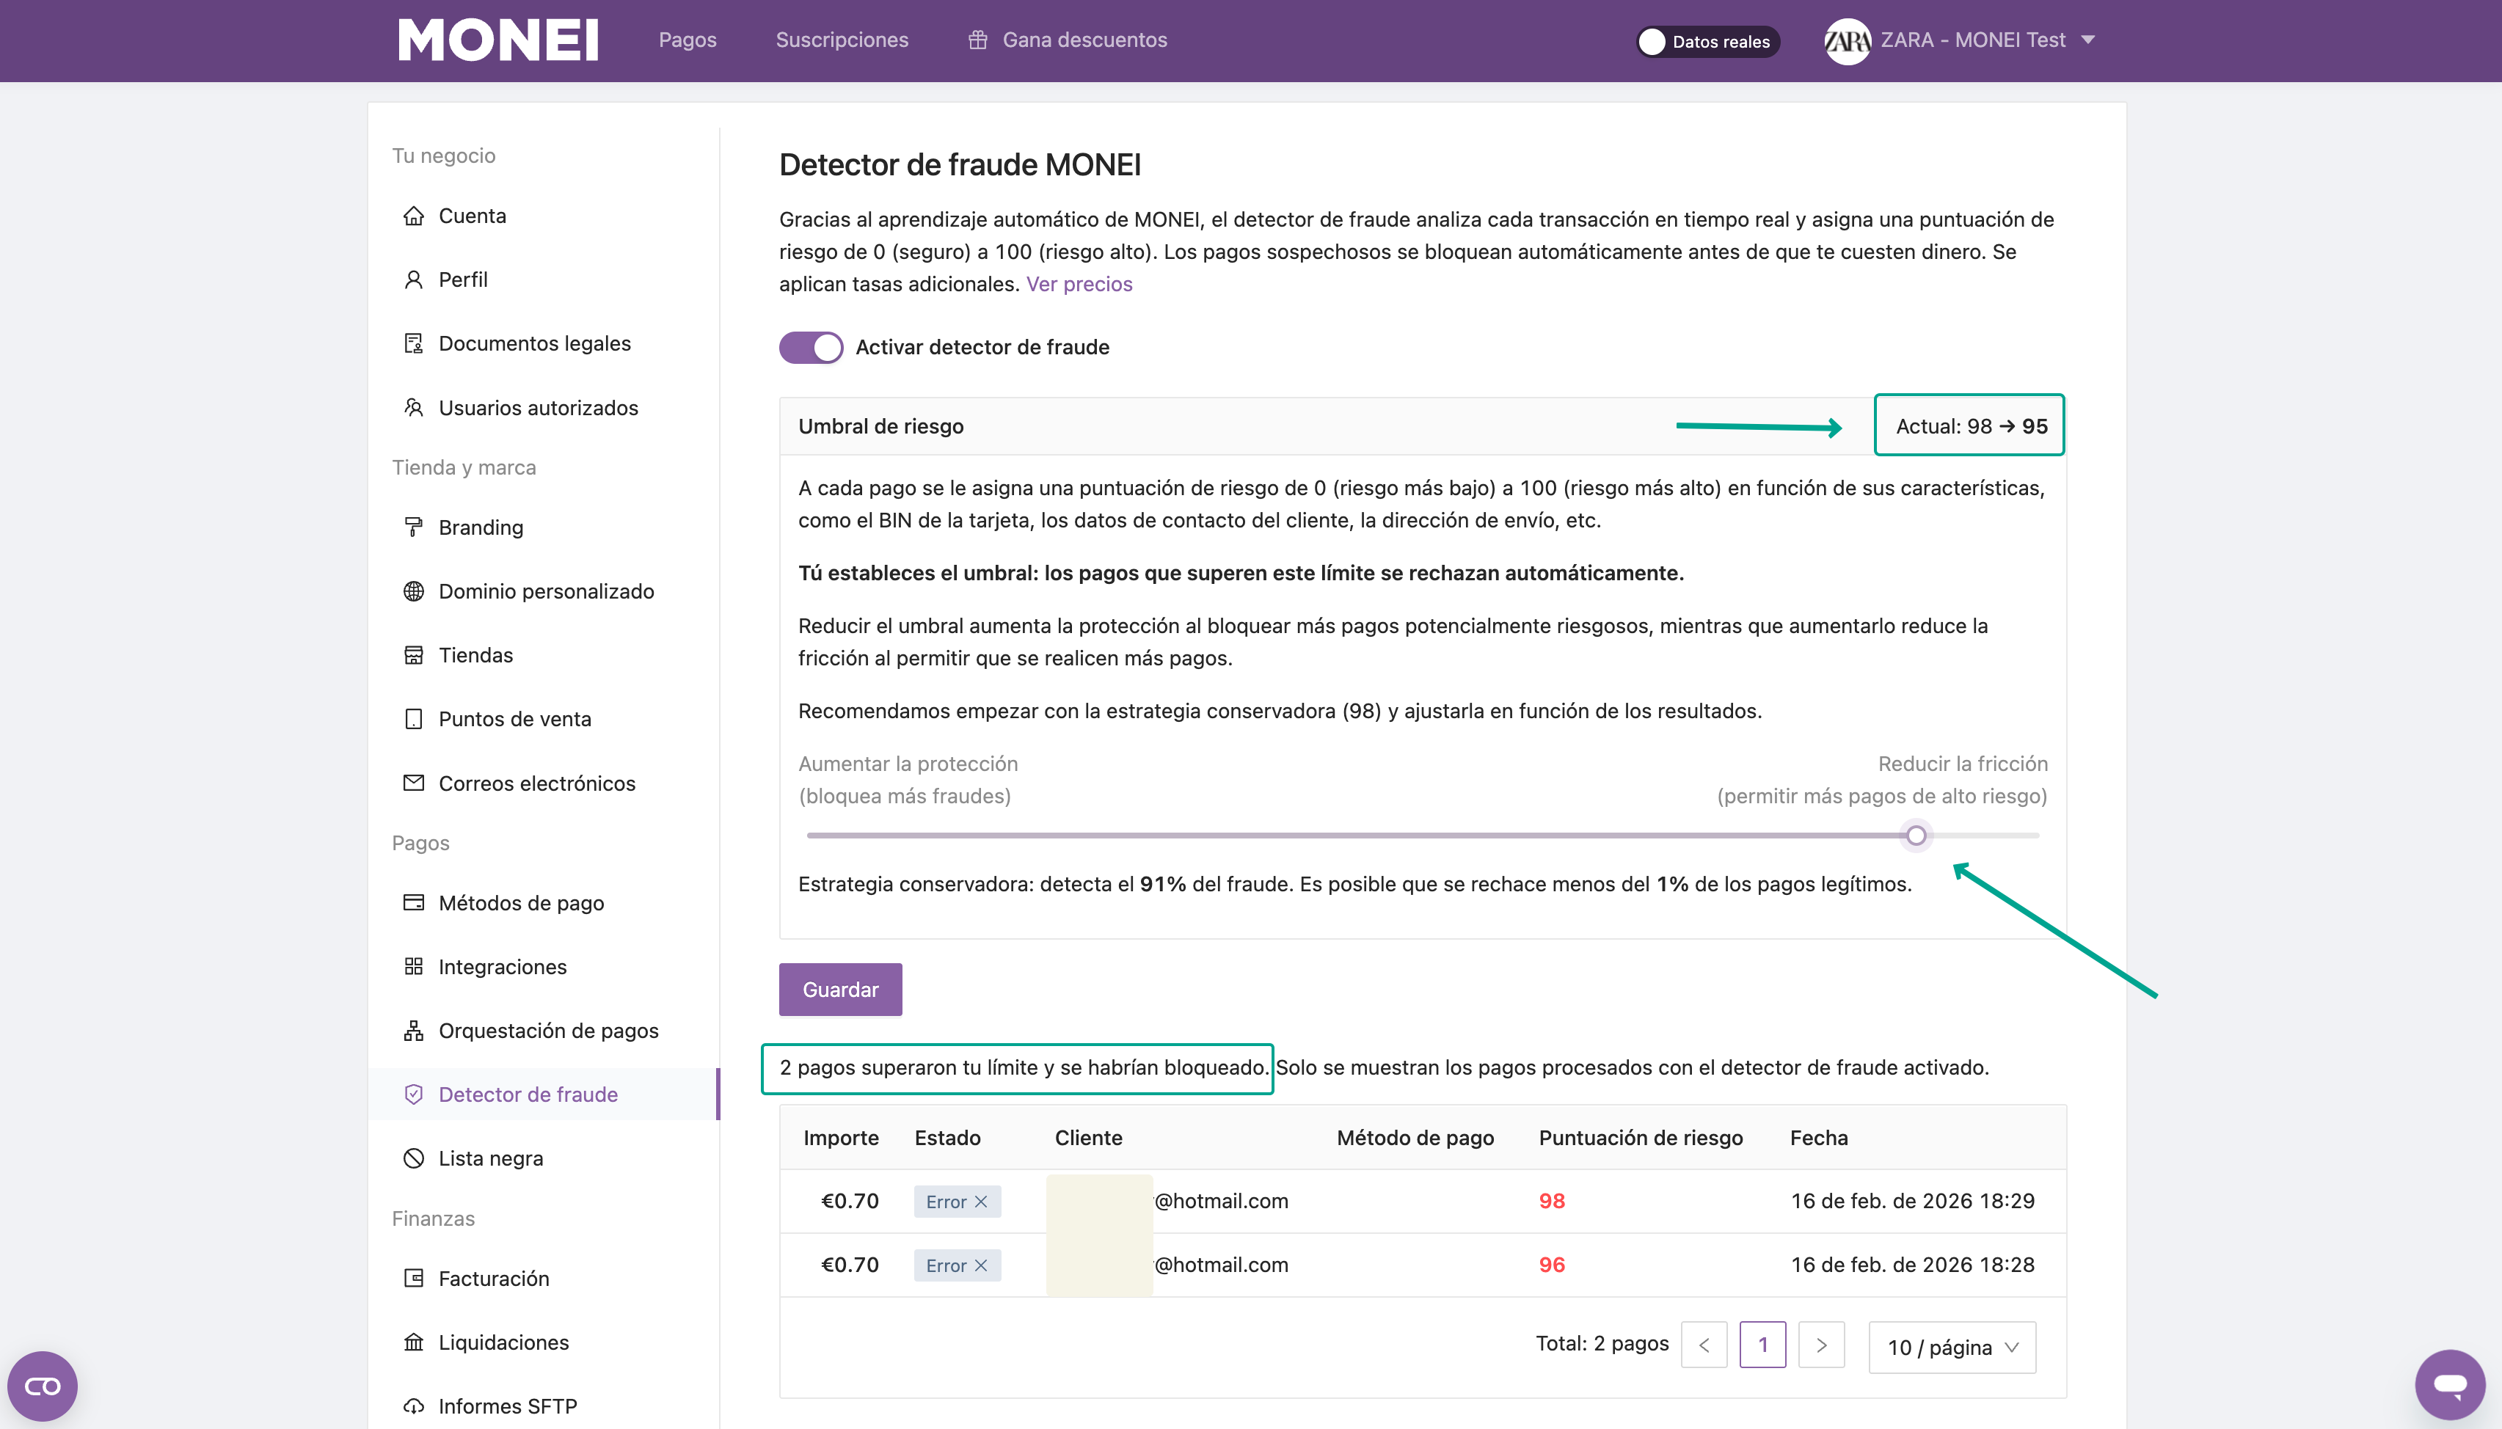Click the Detector de fraude shield icon
Image resolution: width=2502 pixels, height=1429 pixels.
(413, 1094)
